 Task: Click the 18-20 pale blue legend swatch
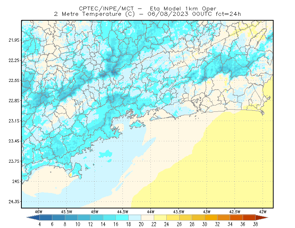coord(135,218)
